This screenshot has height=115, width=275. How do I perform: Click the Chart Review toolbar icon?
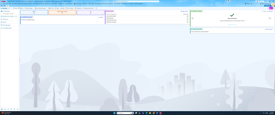coord(28,4)
